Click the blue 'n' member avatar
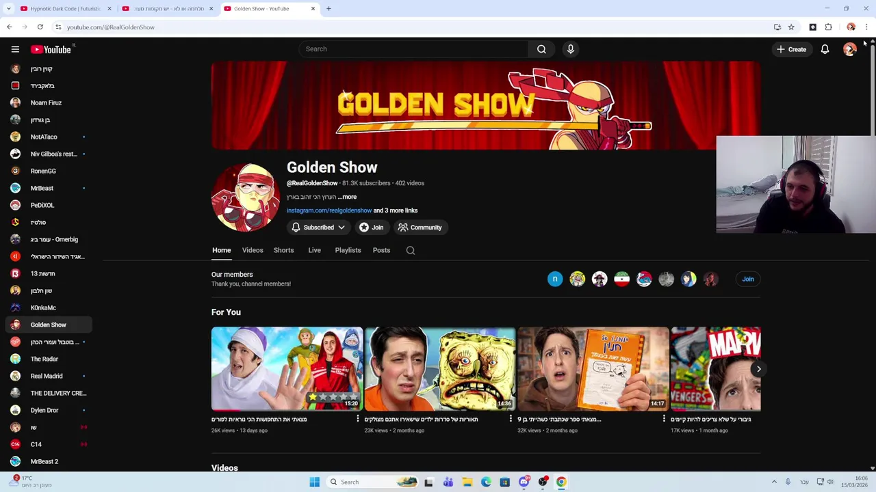 555,279
